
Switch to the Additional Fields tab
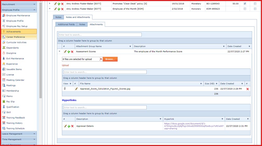(x=66, y=24)
